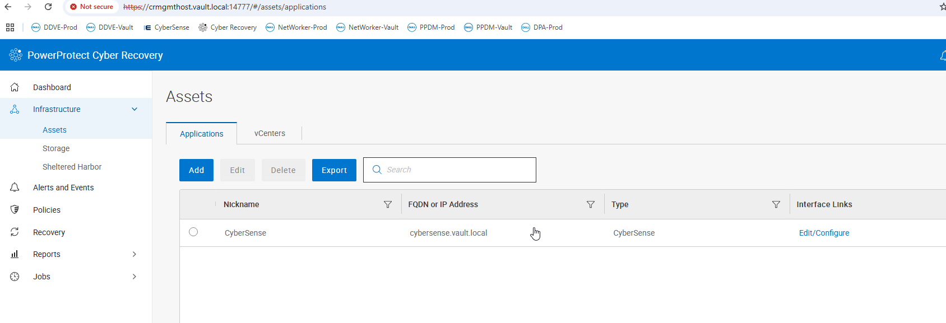Click the Recovery cycle icon

[x=15, y=232]
